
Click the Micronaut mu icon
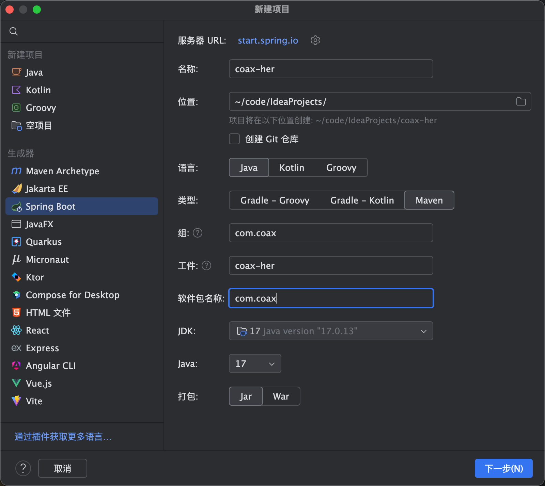click(16, 259)
